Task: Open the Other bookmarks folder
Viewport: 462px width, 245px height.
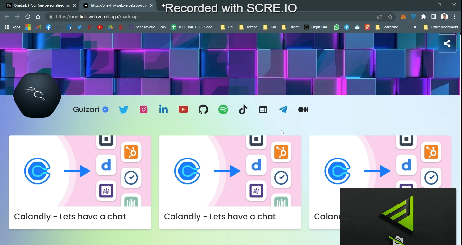Action: click(441, 27)
